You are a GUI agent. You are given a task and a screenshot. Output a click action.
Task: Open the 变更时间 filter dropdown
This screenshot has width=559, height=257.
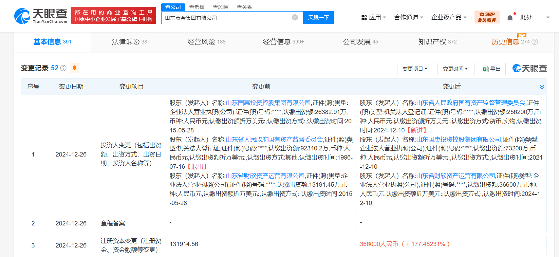click(x=455, y=69)
